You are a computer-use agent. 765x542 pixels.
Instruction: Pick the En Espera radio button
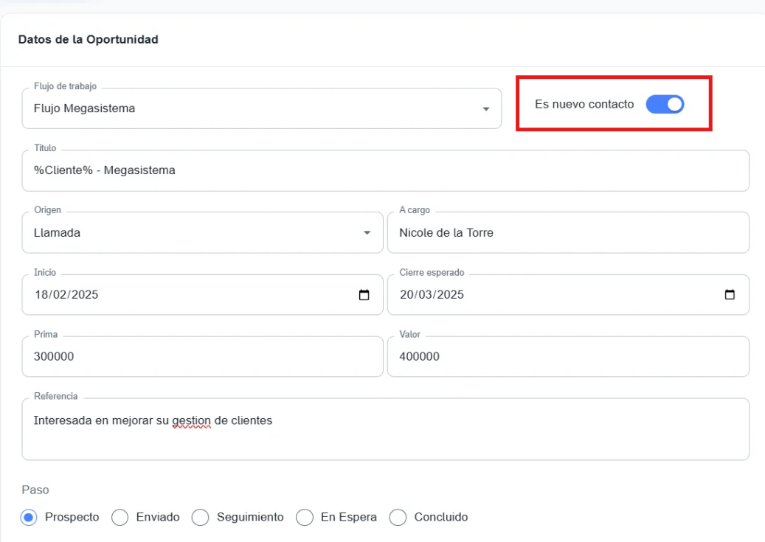[x=304, y=518]
